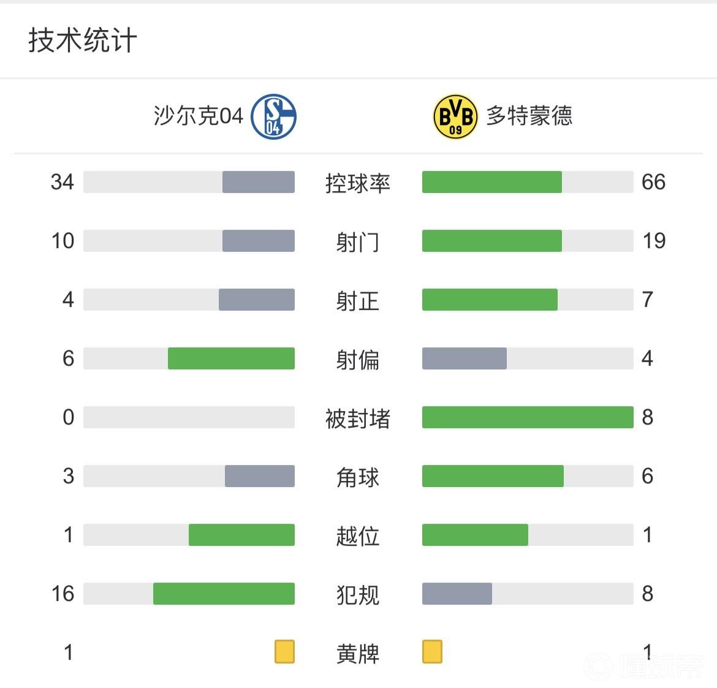Click the Schalke 04 club crest
This screenshot has width=717, height=688.
click(273, 116)
